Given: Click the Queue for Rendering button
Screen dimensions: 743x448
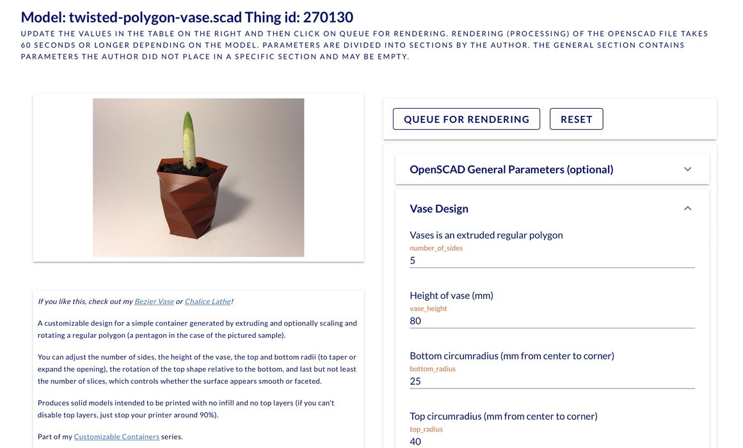Looking at the screenshot, I should point(466,119).
